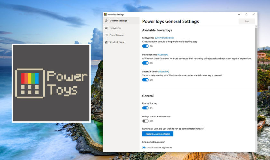Click the Shortcut Guide sidebar icon

click(x=106, y=42)
